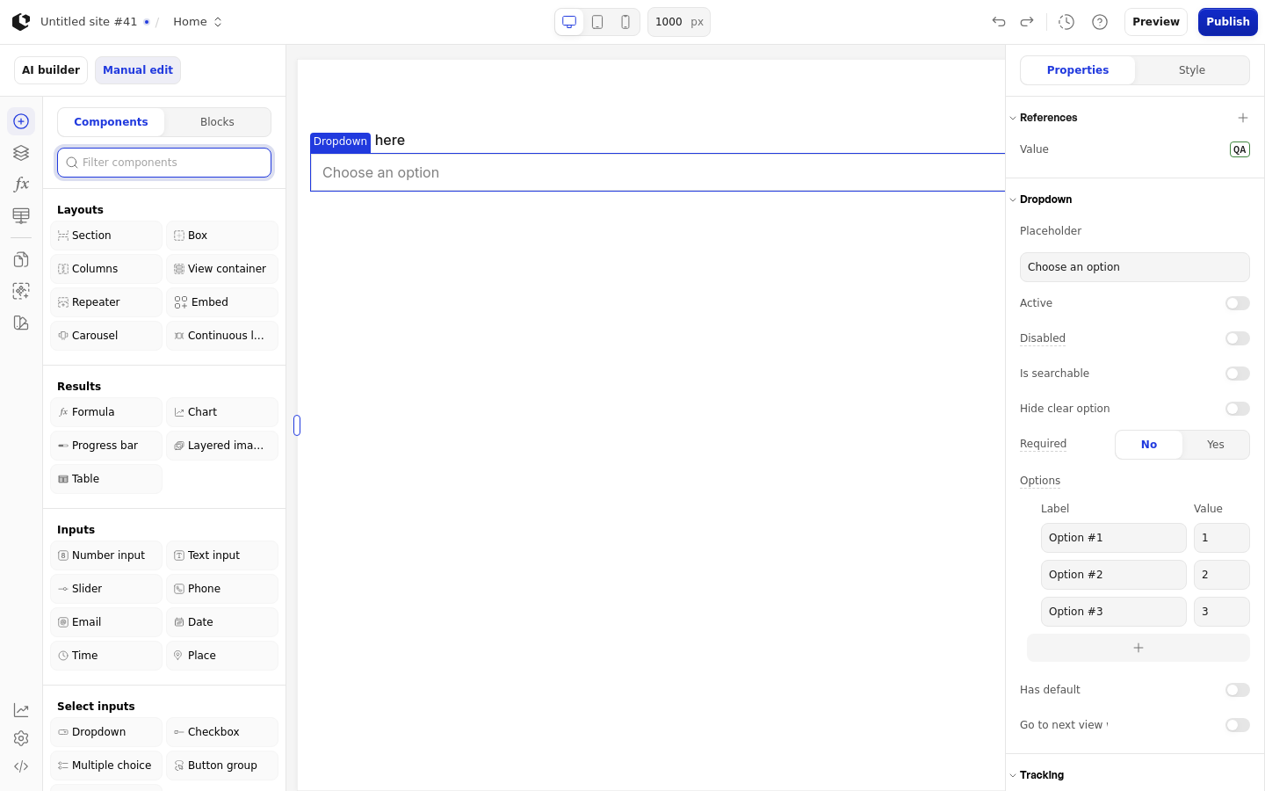Image resolution: width=1265 pixels, height=791 pixels.
Task: Toggle the Active switch
Action: tap(1237, 303)
